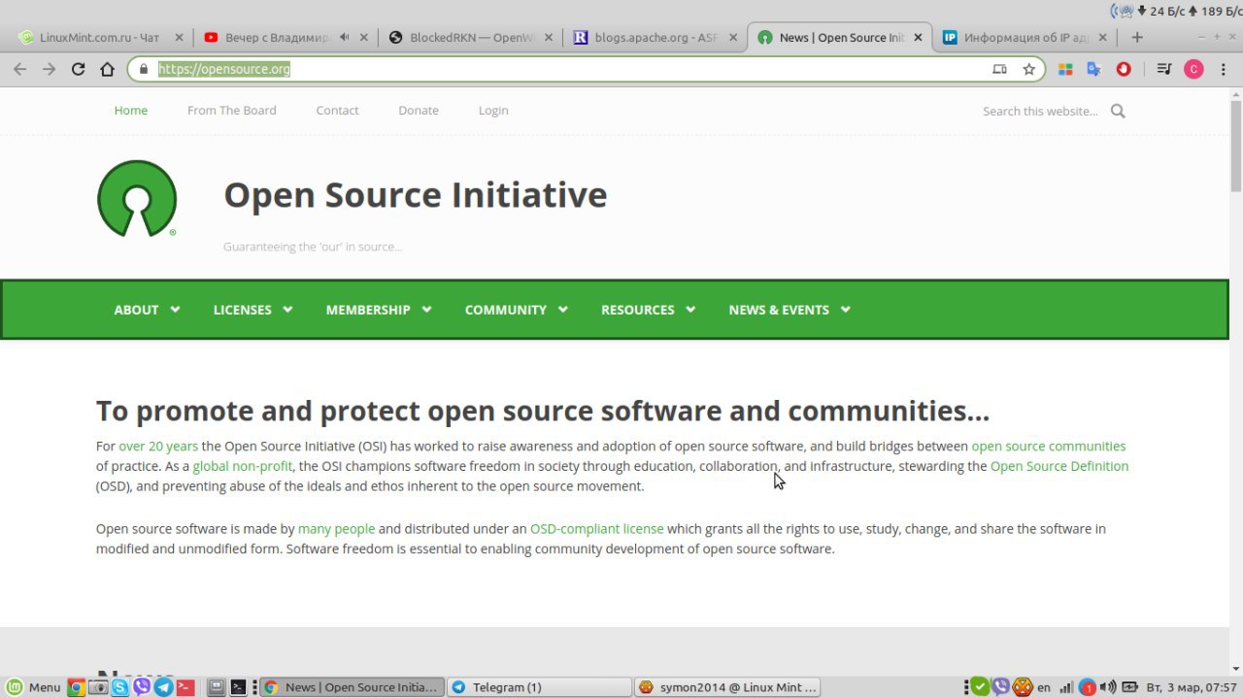Follow the 'over 20 years' link
Image resolution: width=1243 pixels, height=698 pixels.
click(158, 447)
